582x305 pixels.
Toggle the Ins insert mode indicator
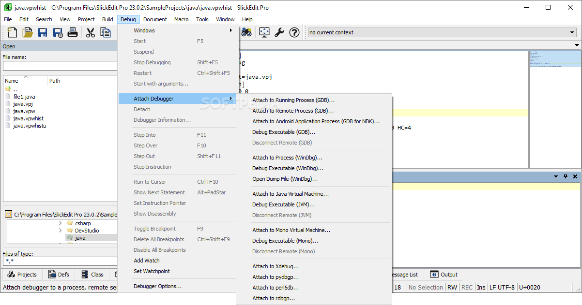(481, 287)
